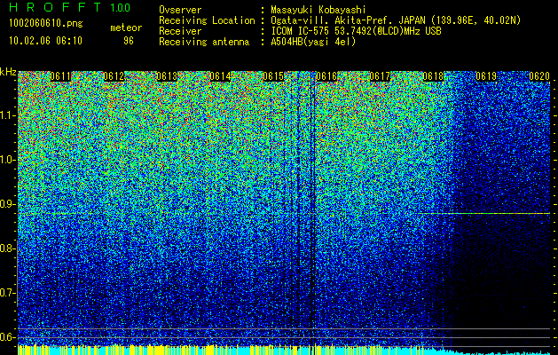
Task: Click the ICOM IC-575 receiver text
Action: coord(356,31)
